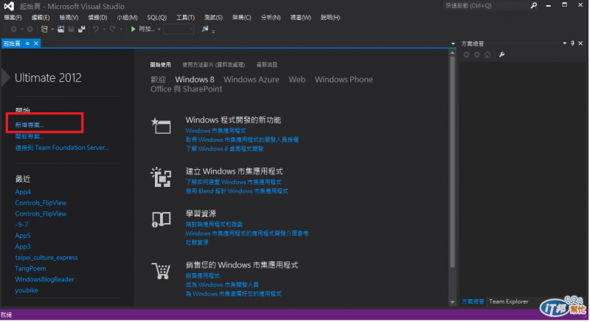Click the Visual Studio logo icon
Image resolution: width=590 pixels, height=322 pixels.
(9, 6)
